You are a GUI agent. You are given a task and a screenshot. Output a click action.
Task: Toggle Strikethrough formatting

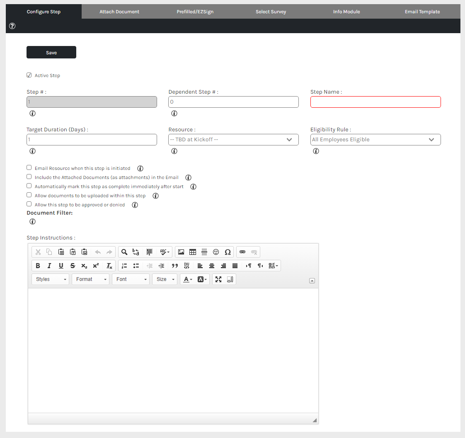pyautogui.click(x=73, y=266)
